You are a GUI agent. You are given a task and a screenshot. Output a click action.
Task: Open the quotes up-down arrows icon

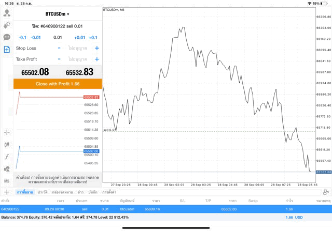pos(7,25)
